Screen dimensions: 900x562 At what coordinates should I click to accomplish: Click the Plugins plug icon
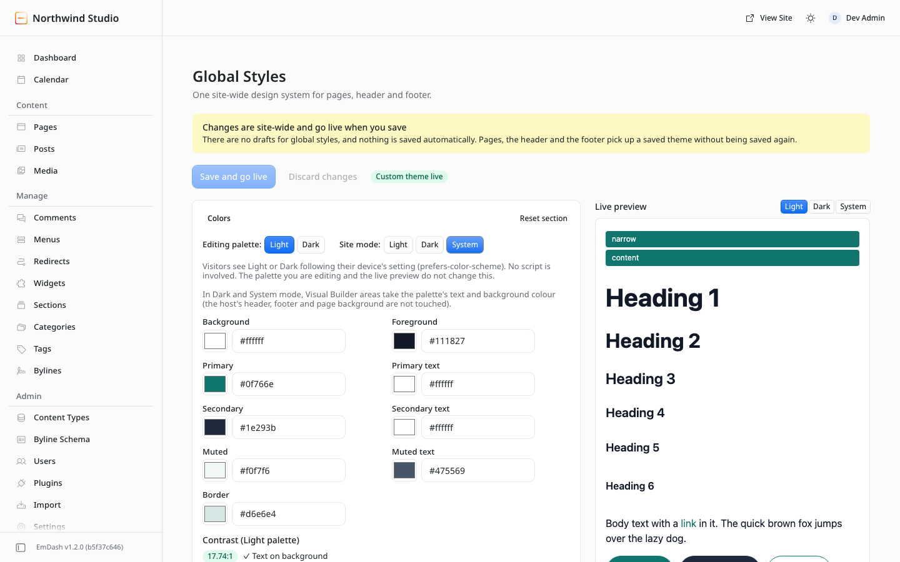[21, 483]
